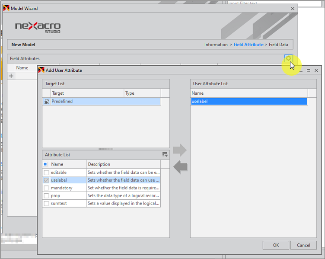The height and width of the screenshot is (259, 325).
Task: Click the Predefined target row icon
Action: (46, 102)
